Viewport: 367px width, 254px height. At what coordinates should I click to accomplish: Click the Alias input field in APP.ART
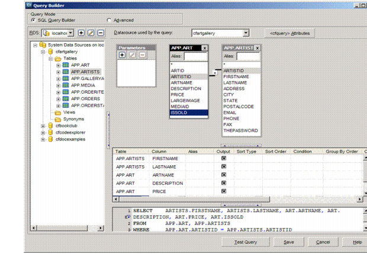pyautogui.click(x=195, y=57)
